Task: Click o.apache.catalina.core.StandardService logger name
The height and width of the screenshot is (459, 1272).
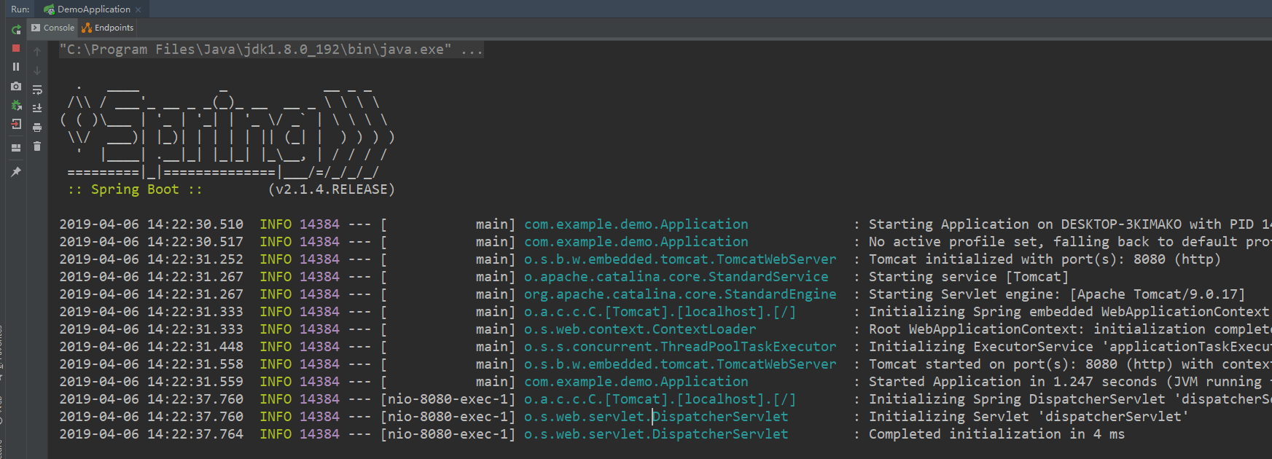Action: point(676,277)
